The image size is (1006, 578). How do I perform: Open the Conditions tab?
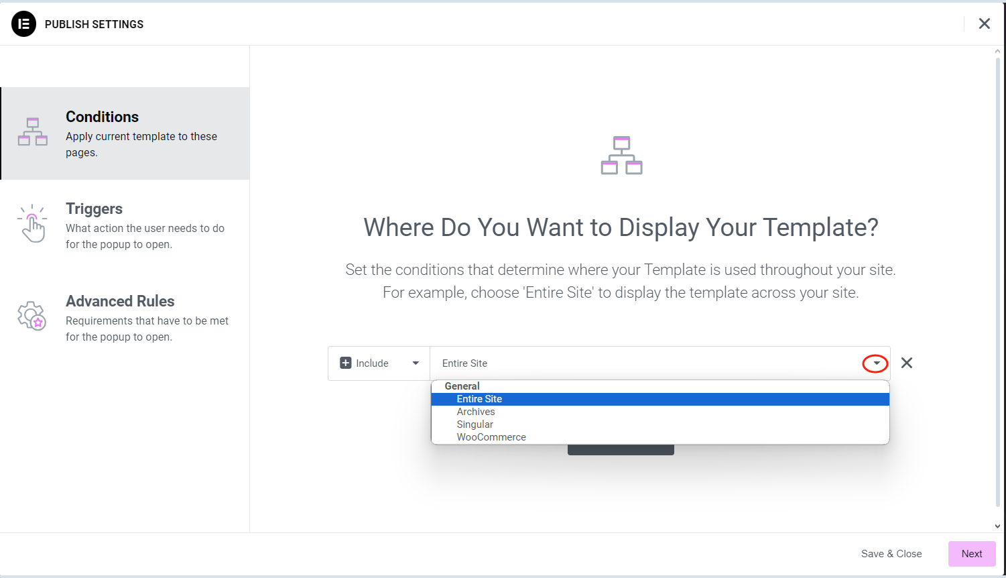click(x=125, y=133)
